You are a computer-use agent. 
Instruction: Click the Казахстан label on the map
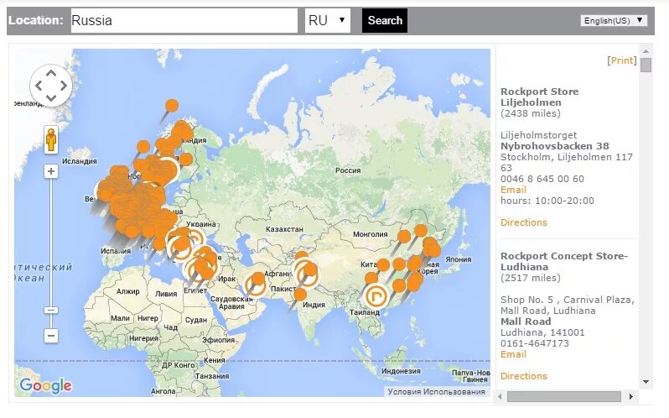284,229
